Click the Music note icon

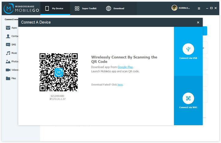[8, 53]
